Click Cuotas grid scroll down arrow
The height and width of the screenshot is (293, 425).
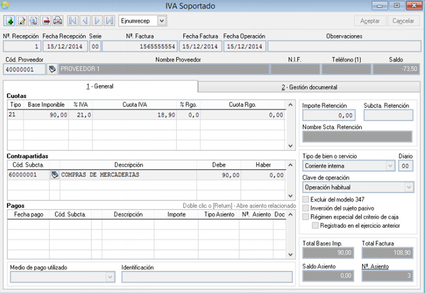[291, 146]
